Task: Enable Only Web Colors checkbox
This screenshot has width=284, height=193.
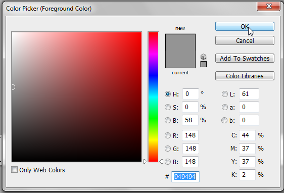Action: tap(14, 170)
